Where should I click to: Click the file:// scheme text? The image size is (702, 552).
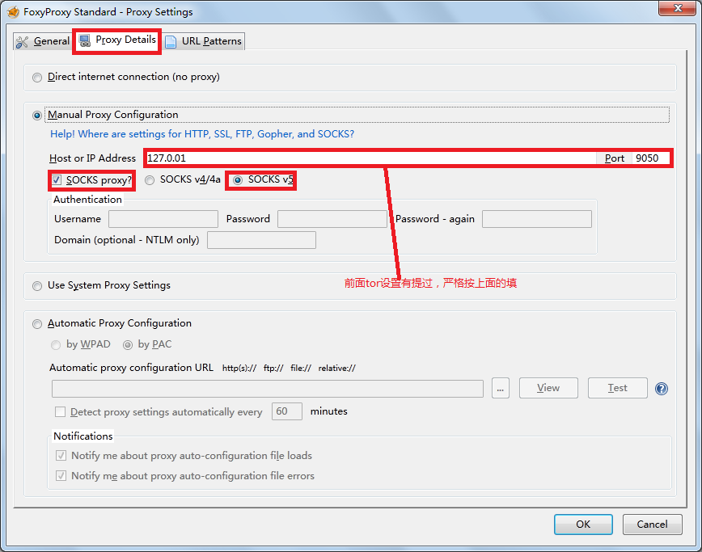pos(301,369)
